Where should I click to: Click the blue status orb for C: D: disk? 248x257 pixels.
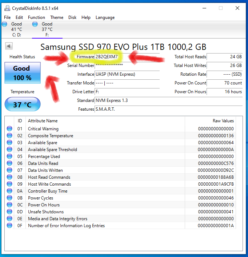pyautogui.click(x=5, y=24)
